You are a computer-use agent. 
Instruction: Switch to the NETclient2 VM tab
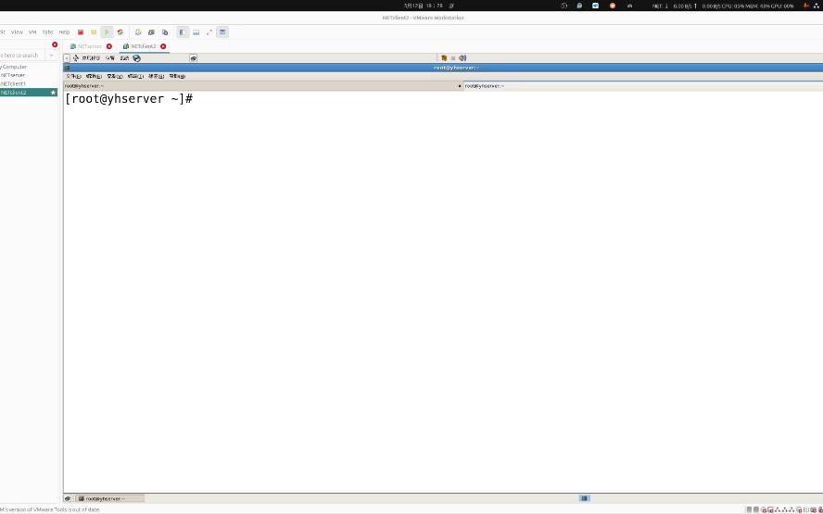[x=143, y=46]
